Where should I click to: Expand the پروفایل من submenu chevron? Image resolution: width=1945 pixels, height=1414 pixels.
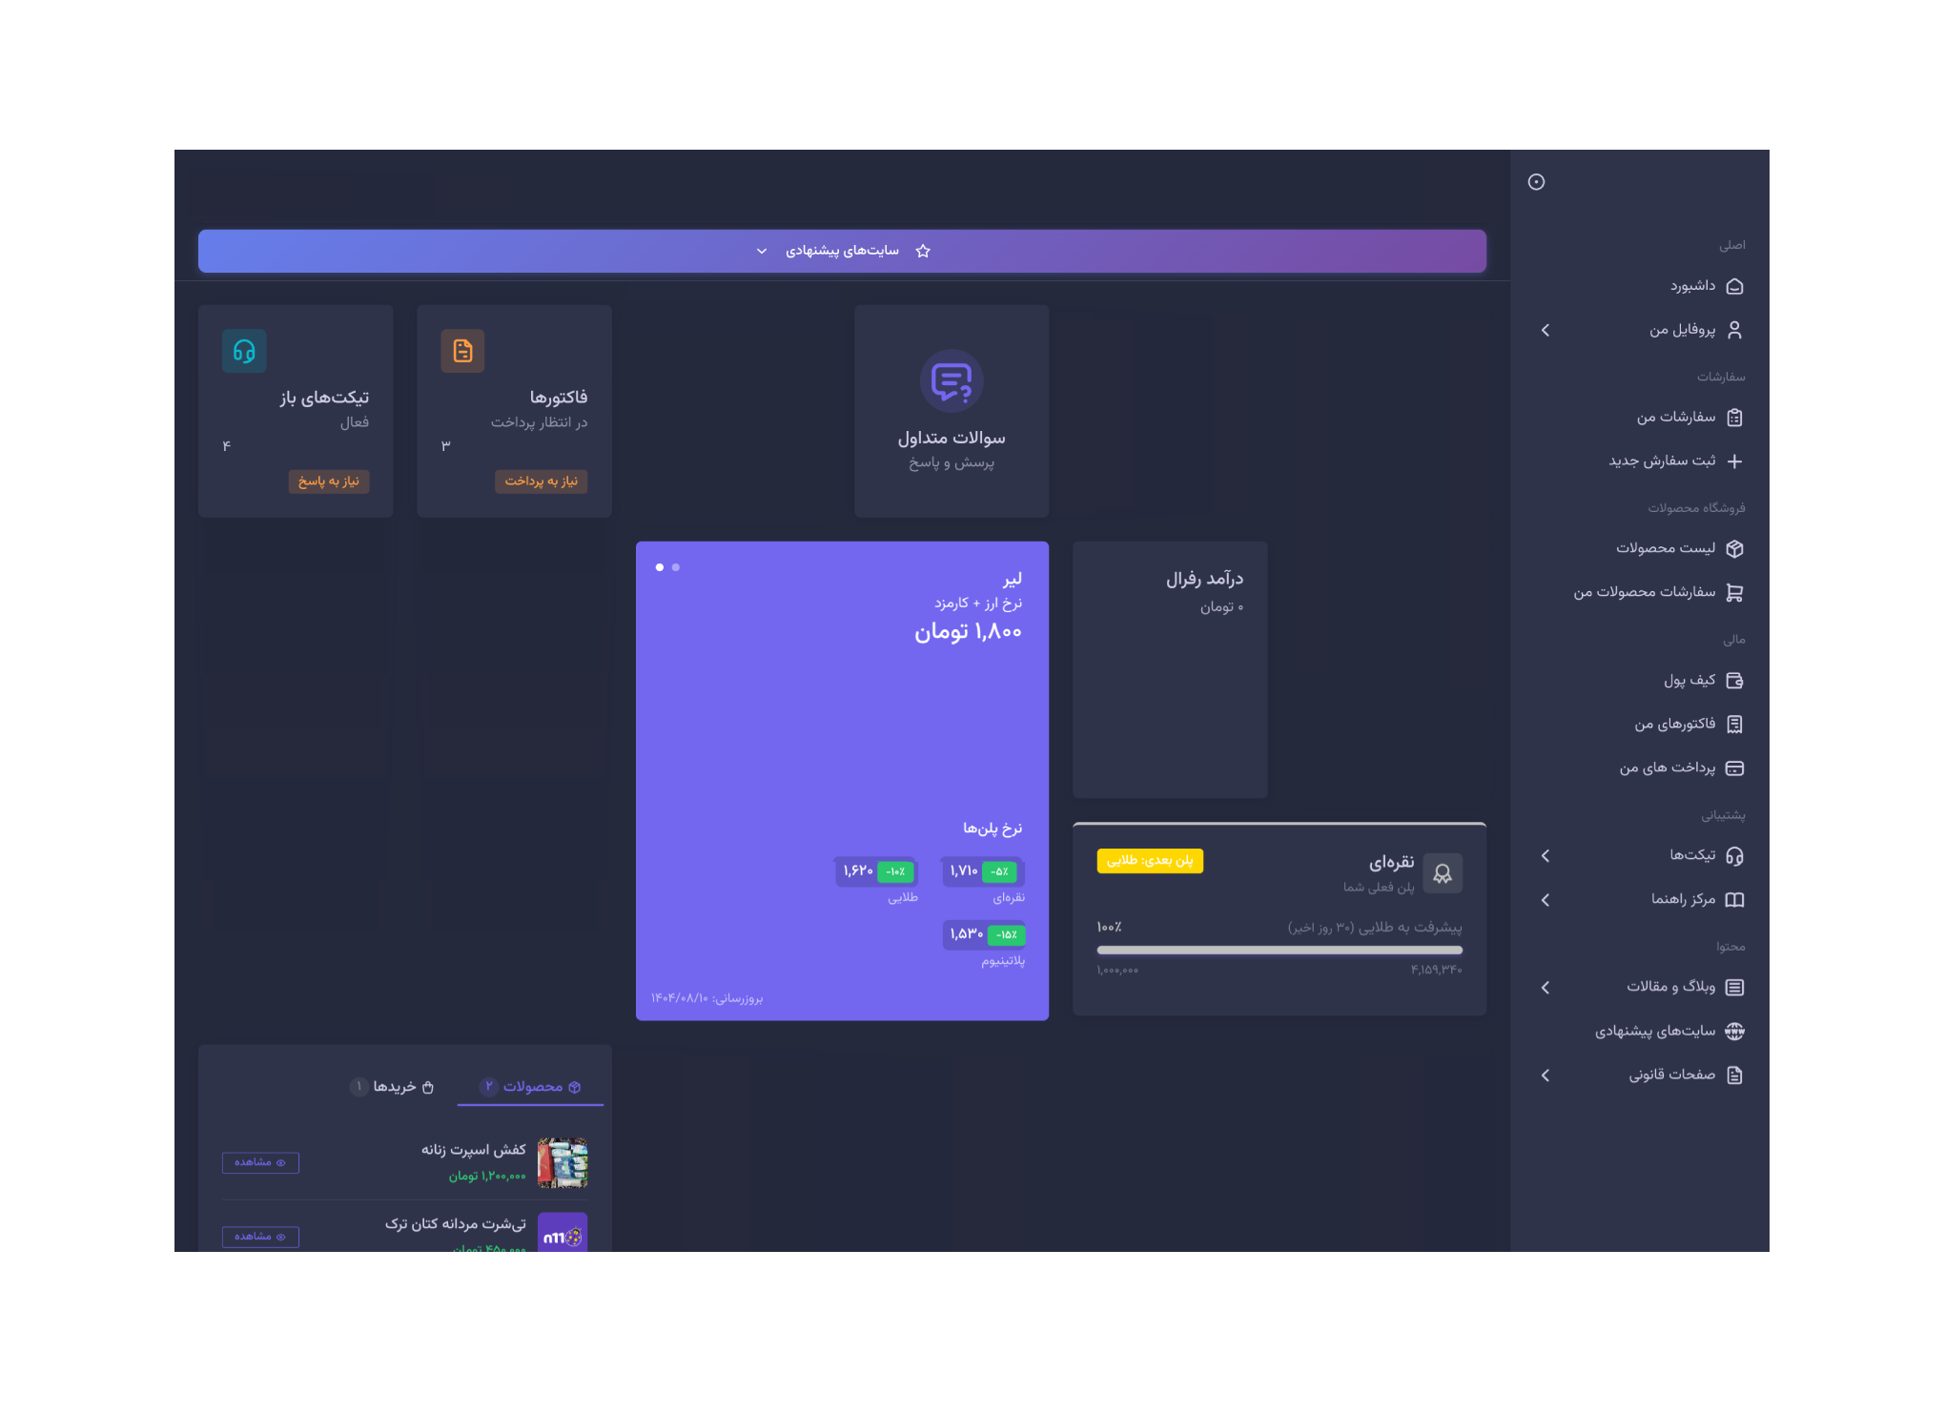(1546, 330)
